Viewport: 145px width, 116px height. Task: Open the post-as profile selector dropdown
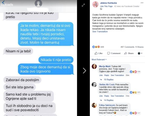pos(140,53)
